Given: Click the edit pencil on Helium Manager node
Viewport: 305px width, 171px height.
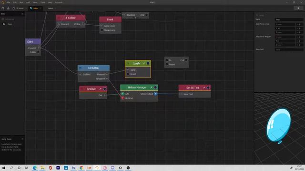Looking at the screenshot, I should click(x=151, y=87).
